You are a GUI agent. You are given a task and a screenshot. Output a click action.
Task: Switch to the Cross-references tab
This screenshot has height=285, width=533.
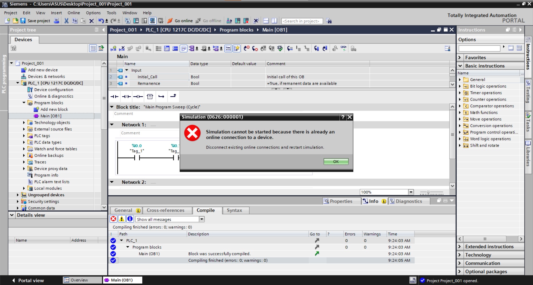(165, 210)
